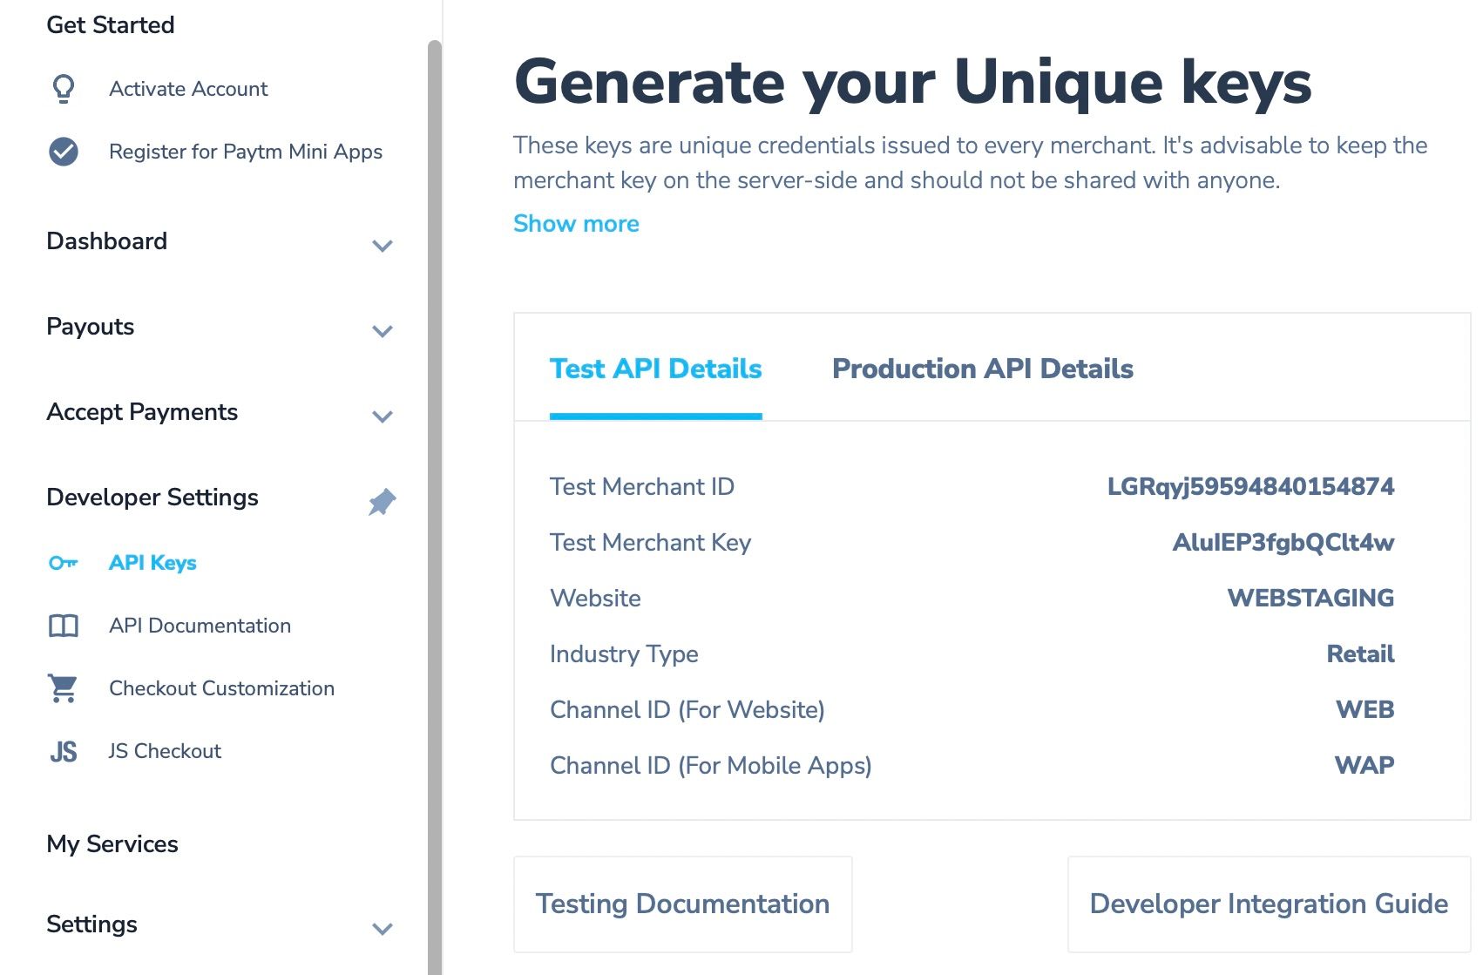Open the Activate Account page
The width and height of the screenshot is (1483, 975).
188,89
